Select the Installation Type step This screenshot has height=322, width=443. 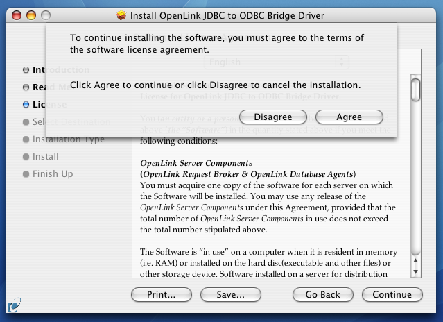[69, 139]
